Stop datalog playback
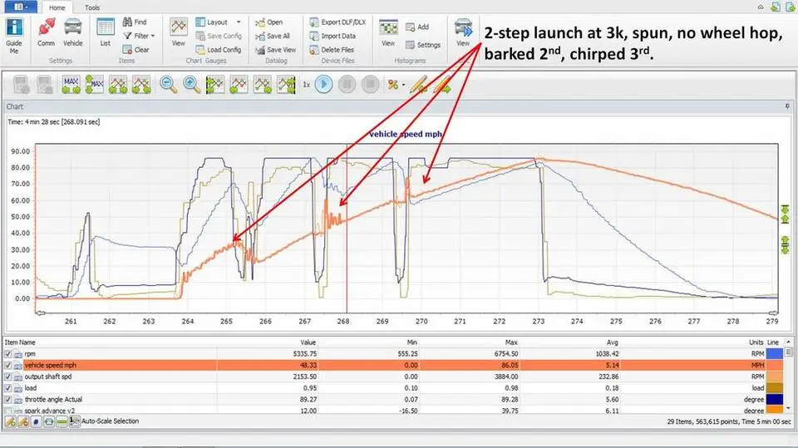Viewport: 798px width, 448px height. [x=371, y=84]
